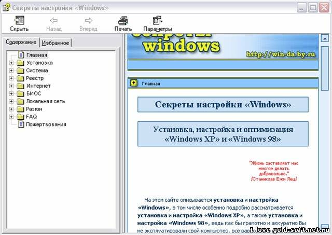Image resolution: width=332 pixels, height=235 pixels.
Task: Click the help book icon in title bar
Action: (x=6, y=8)
